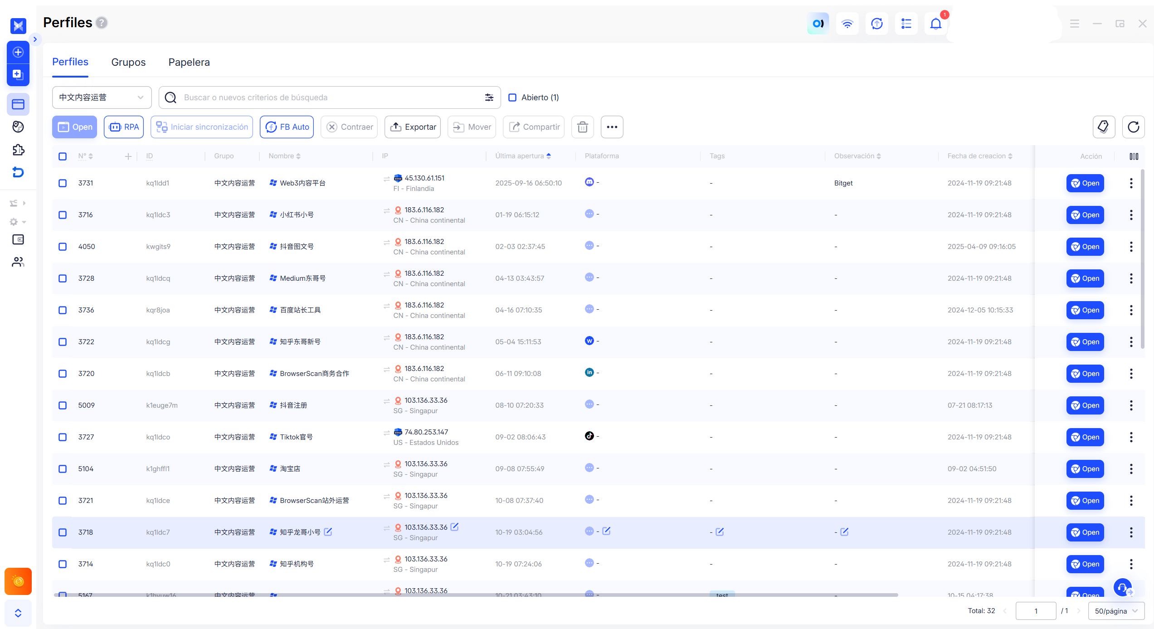Open the 50/página page size dropdown
The width and height of the screenshot is (1154, 629).
(x=1116, y=611)
